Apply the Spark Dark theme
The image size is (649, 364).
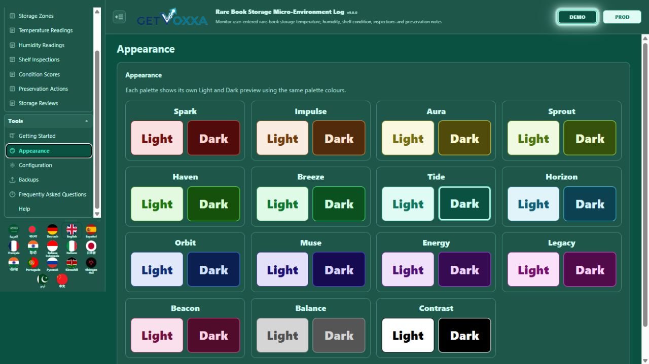tap(213, 138)
